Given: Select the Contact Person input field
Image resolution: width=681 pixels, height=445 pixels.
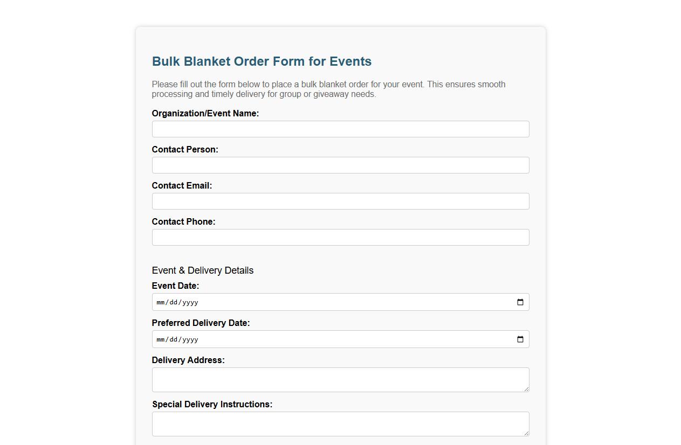Looking at the screenshot, I should pyautogui.click(x=340, y=165).
